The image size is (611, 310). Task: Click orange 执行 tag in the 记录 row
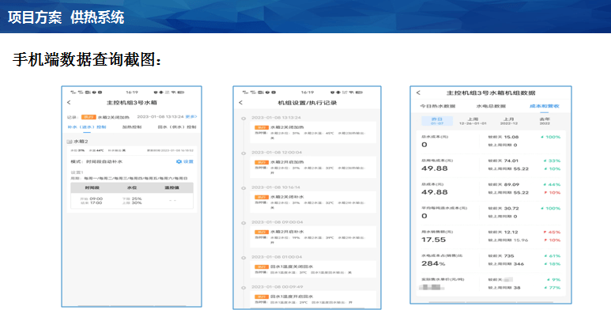[x=89, y=117]
